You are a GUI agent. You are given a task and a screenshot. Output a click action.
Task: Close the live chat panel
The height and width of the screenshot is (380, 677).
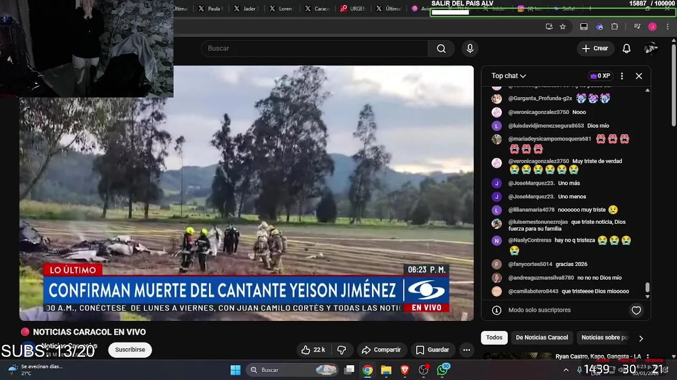(639, 76)
